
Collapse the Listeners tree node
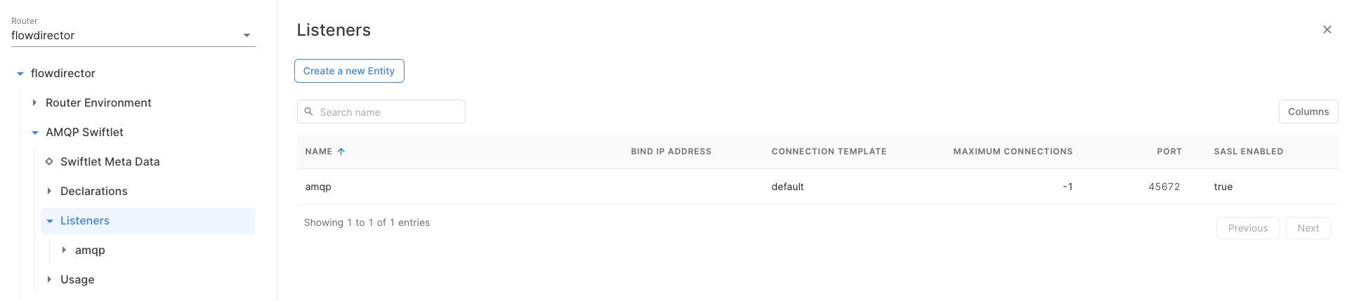click(x=50, y=221)
